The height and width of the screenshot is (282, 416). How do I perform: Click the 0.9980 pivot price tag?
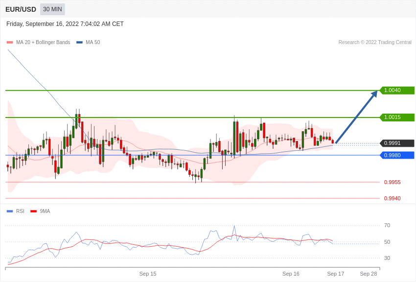397,156
